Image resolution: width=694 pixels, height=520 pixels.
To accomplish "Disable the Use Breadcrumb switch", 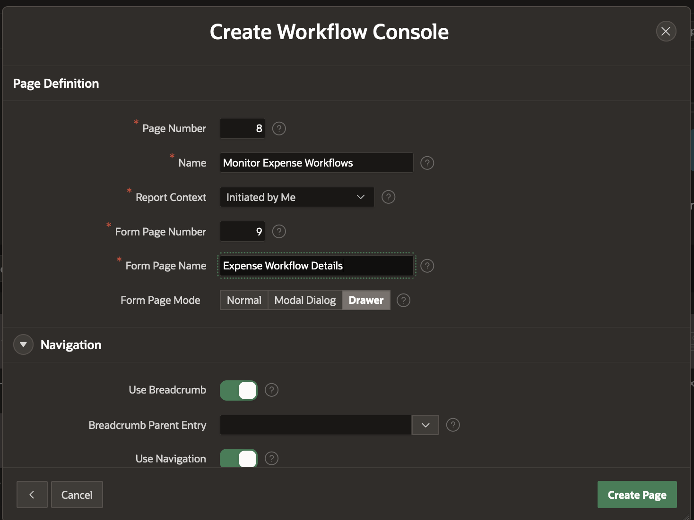I will (239, 390).
